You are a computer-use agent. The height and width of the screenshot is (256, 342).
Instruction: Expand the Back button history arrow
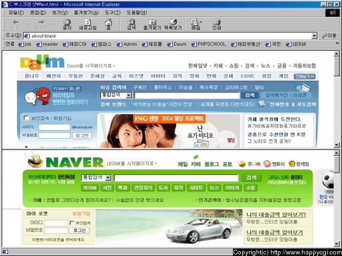pyautogui.click(x=29, y=25)
